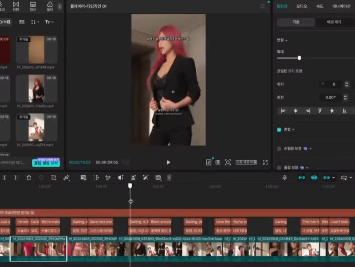This screenshot has width=355, height=267.
Task: Click align vertical center icon
Action: click(x=332, y=110)
